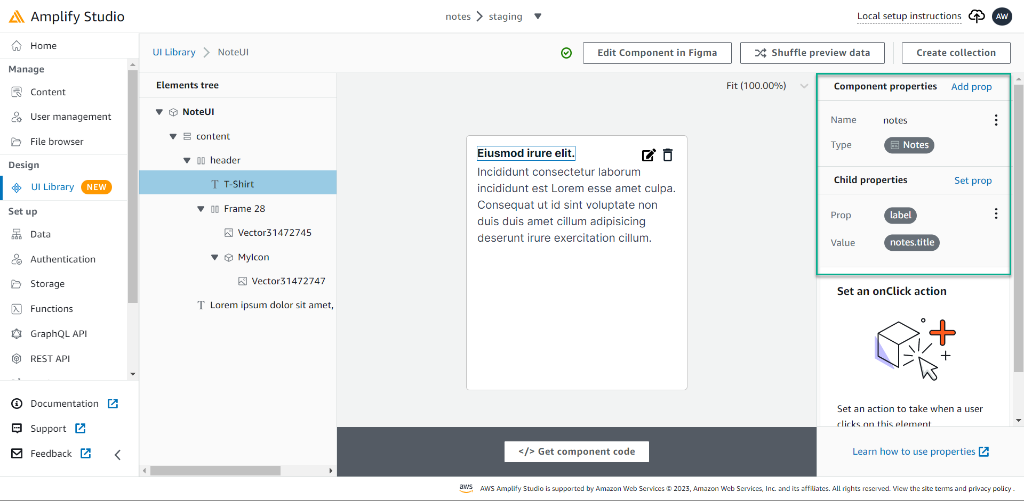Click the trash delete icon in note preview

[x=668, y=155]
